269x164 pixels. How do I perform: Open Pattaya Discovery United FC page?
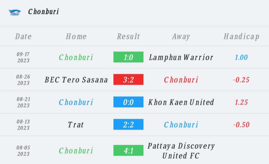click(181, 151)
